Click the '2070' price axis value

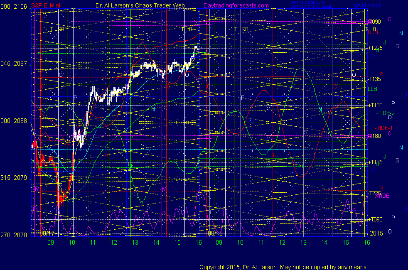(x=20, y=235)
